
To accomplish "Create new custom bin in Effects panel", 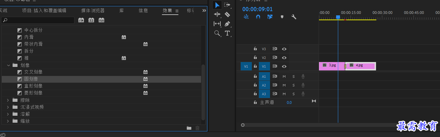I will click(189, 128).
